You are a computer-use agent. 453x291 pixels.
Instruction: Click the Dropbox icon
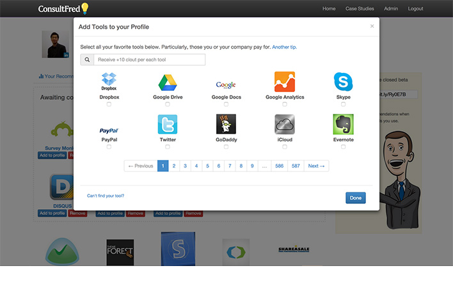[x=109, y=81]
